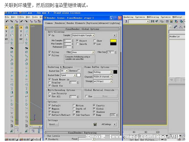Switch to the Render Elements tab
Screen dimensions: 189x142
coord(76,23)
